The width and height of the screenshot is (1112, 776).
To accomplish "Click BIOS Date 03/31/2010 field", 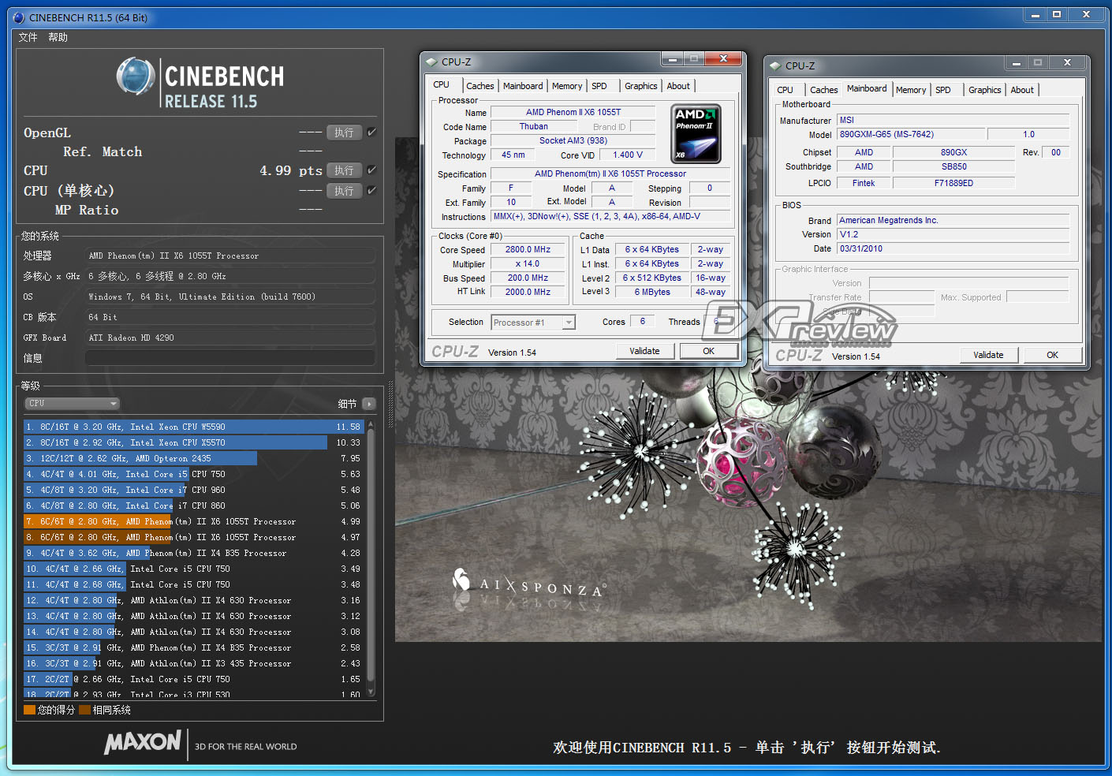I will point(953,248).
